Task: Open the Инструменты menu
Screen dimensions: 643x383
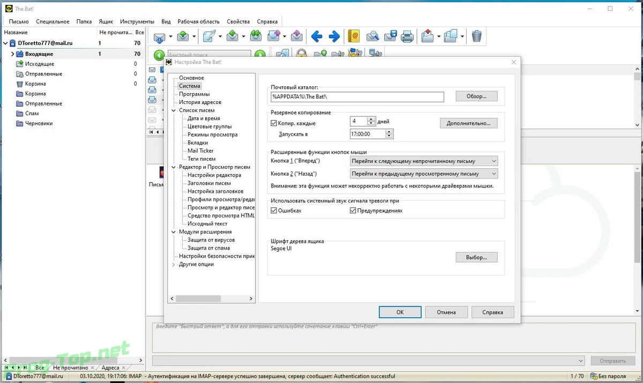Action: [137, 21]
